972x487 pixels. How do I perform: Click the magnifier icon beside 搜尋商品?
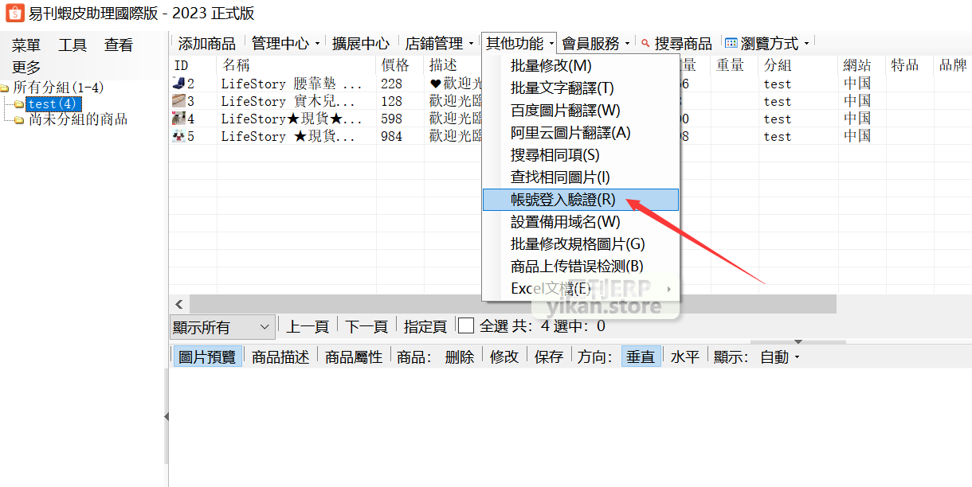coord(645,44)
